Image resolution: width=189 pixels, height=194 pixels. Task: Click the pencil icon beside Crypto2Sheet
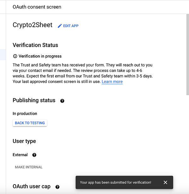[x=60, y=26]
